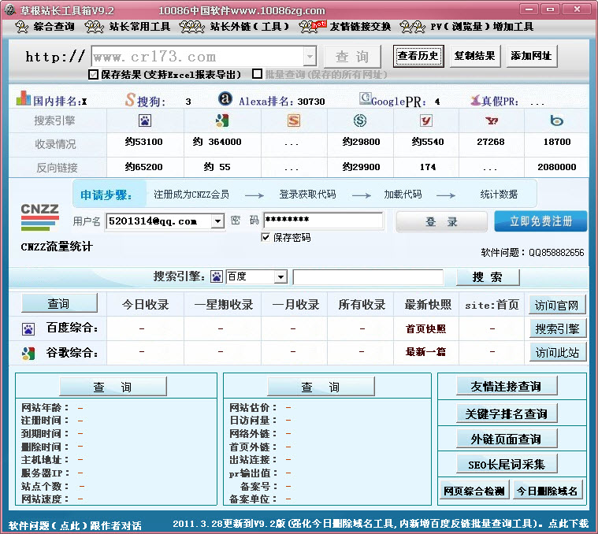This screenshot has height=534, width=598.
Task: Open the 站长外链(工具) menu
Action: tap(234, 27)
